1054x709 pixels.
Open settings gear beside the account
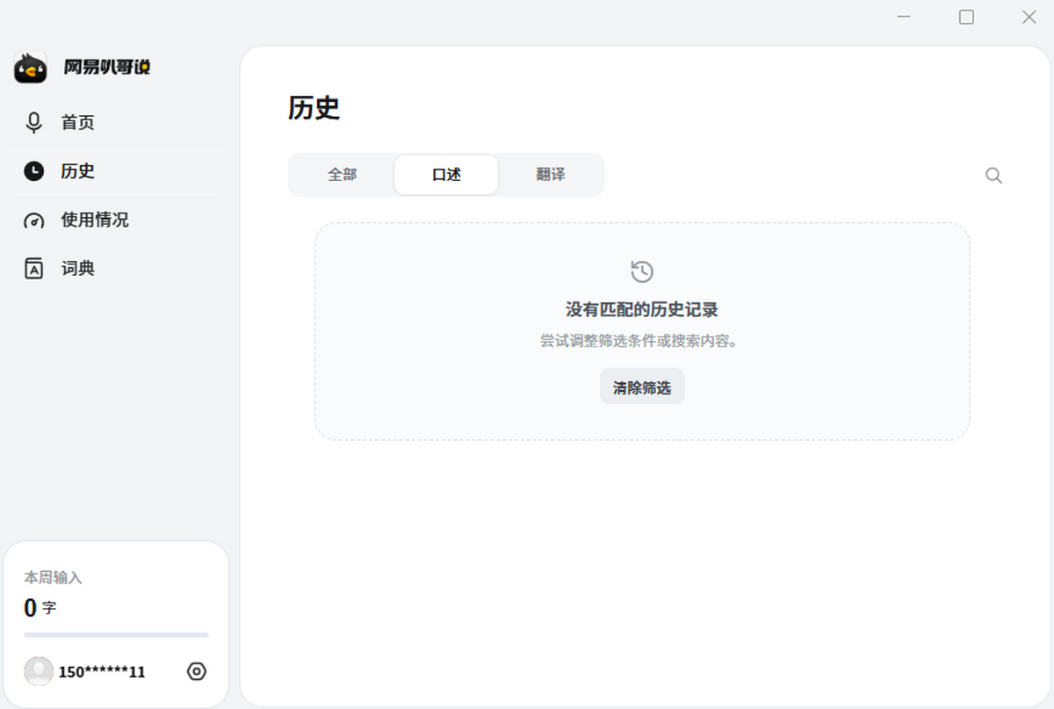pos(197,672)
